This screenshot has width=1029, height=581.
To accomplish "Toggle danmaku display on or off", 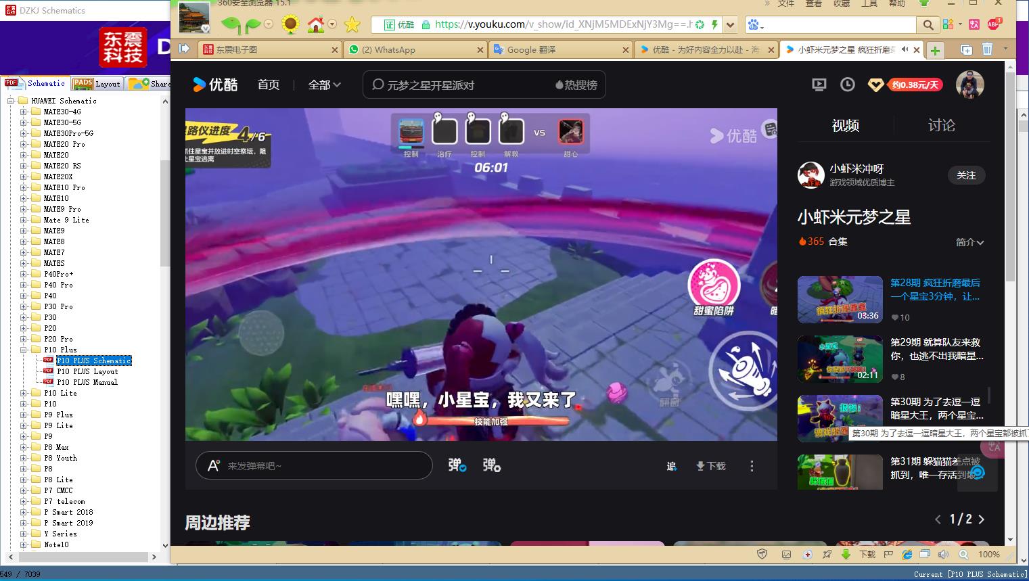I will pos(457,465).
